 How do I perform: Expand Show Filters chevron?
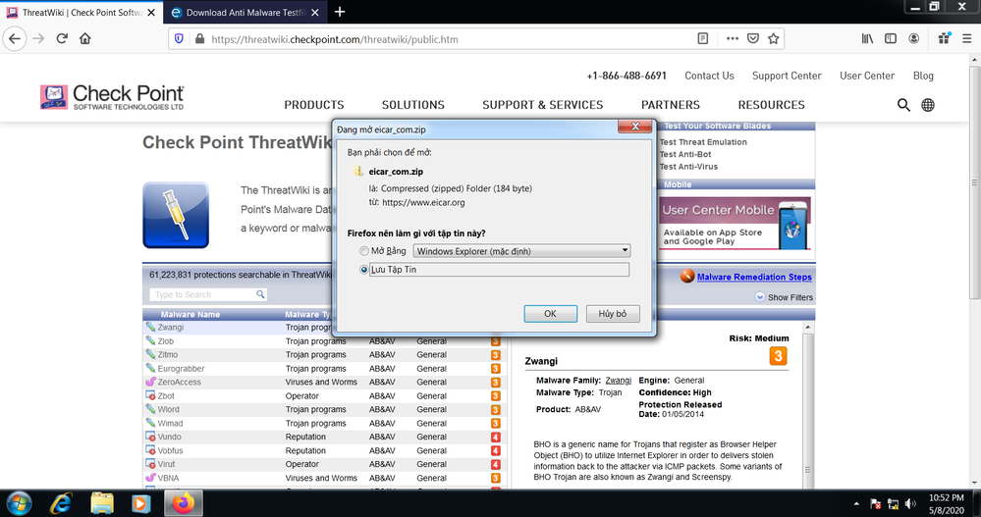(759, 297)
